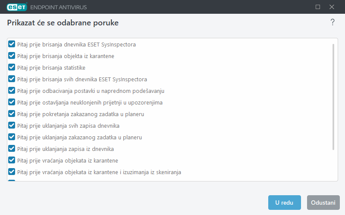Image resolution: width=345 pixels, height=215 pixels.
Task: Toggle 'Pitaj prije brisanja objekta iz karantene'
Action: [x=12, y=56]
